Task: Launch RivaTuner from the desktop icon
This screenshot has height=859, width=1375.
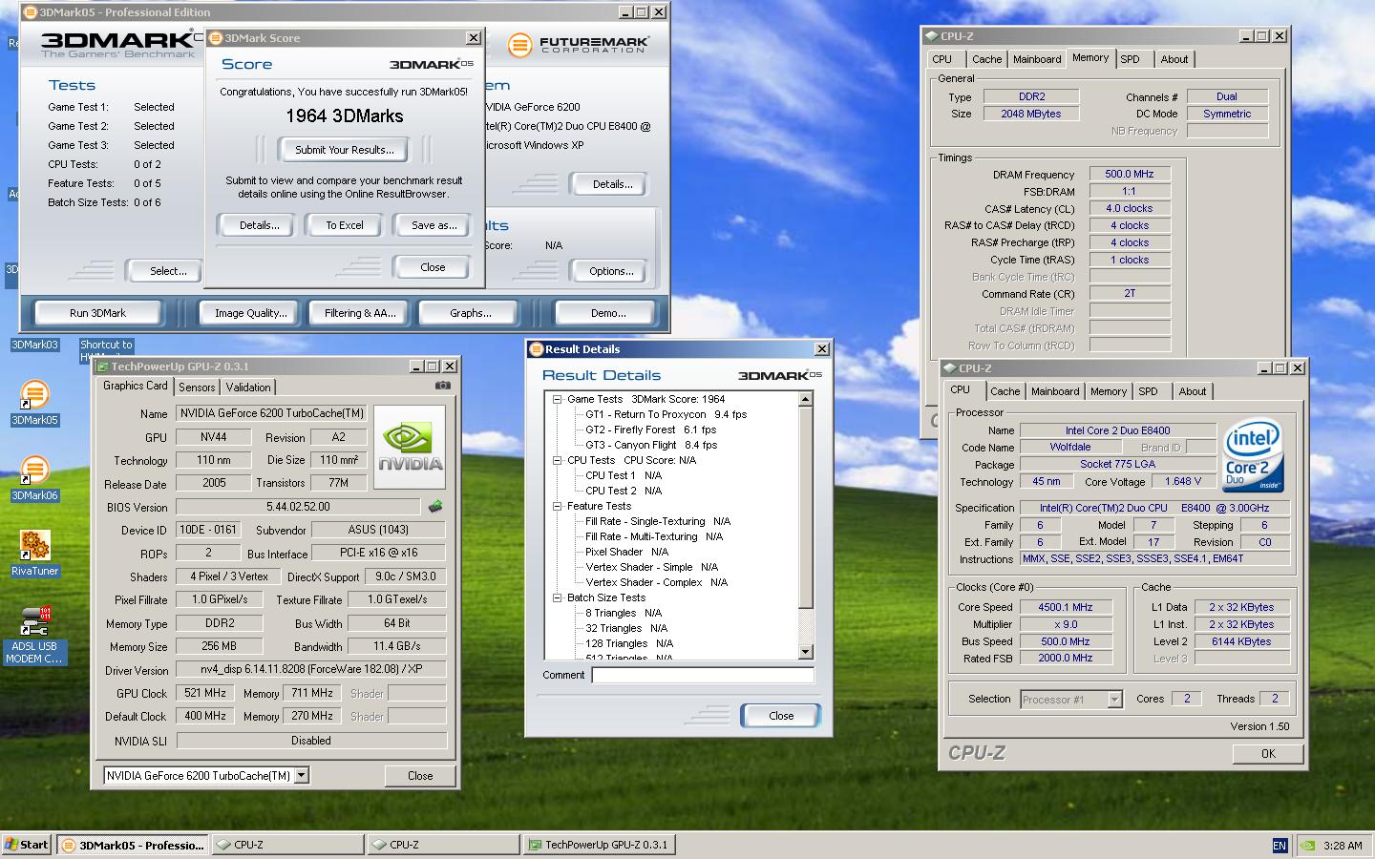Action: [x=34, y=545]
